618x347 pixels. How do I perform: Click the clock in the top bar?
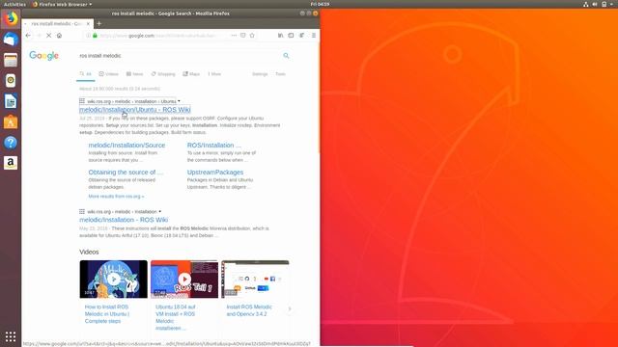320,4
